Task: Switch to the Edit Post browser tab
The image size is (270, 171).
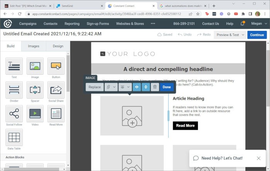Action: click(28, 6)
